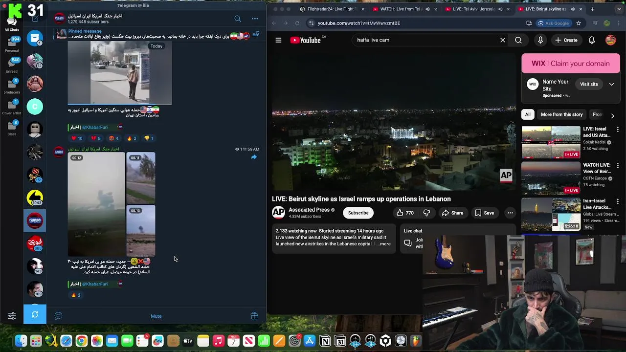Open the producers chat folder
This screenshot has width=626, height=352.
(x=12, y=86)
